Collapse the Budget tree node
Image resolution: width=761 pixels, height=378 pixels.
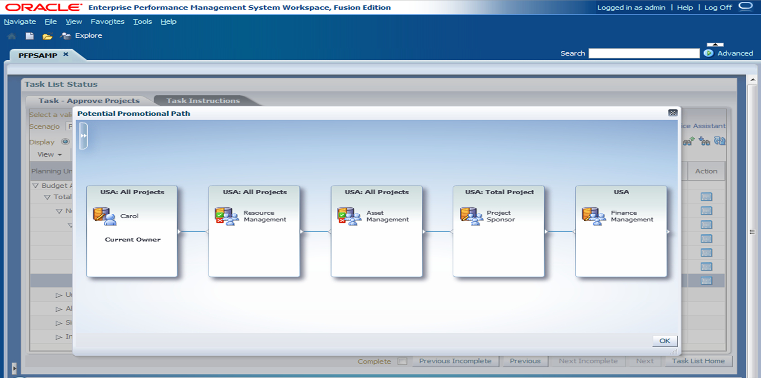pyautogui.click(x=35, y=185)
